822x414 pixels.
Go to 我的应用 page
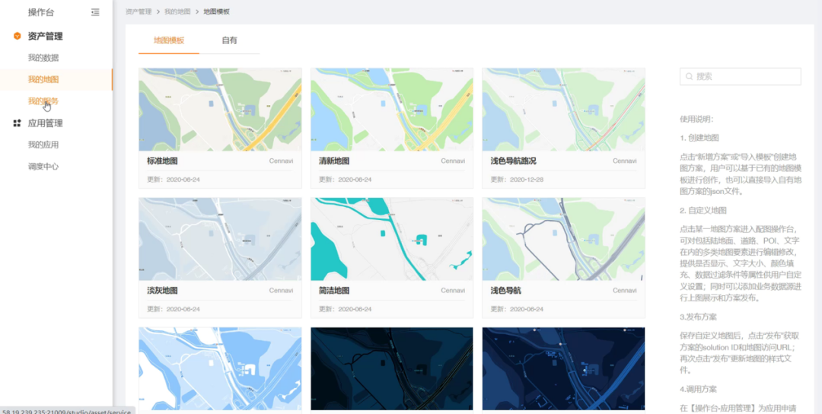[43, 145]
